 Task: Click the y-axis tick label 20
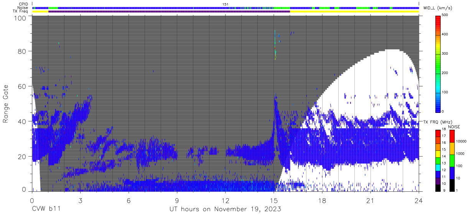[23, 157]
